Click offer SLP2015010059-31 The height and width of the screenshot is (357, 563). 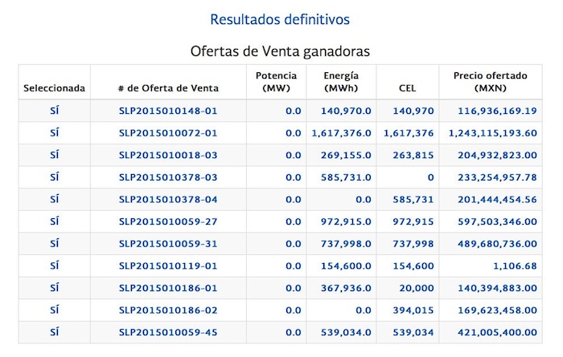pos(168,243)
